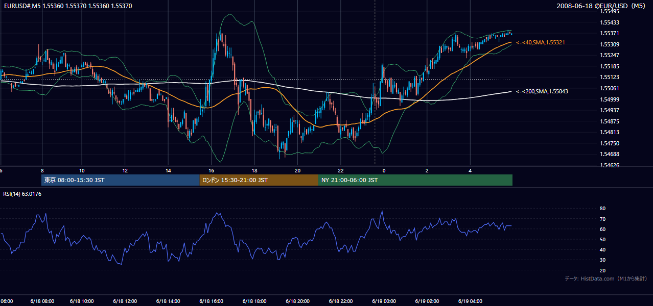
Task: Click the RSI 40 level label
Action: [x=602, y=249]
